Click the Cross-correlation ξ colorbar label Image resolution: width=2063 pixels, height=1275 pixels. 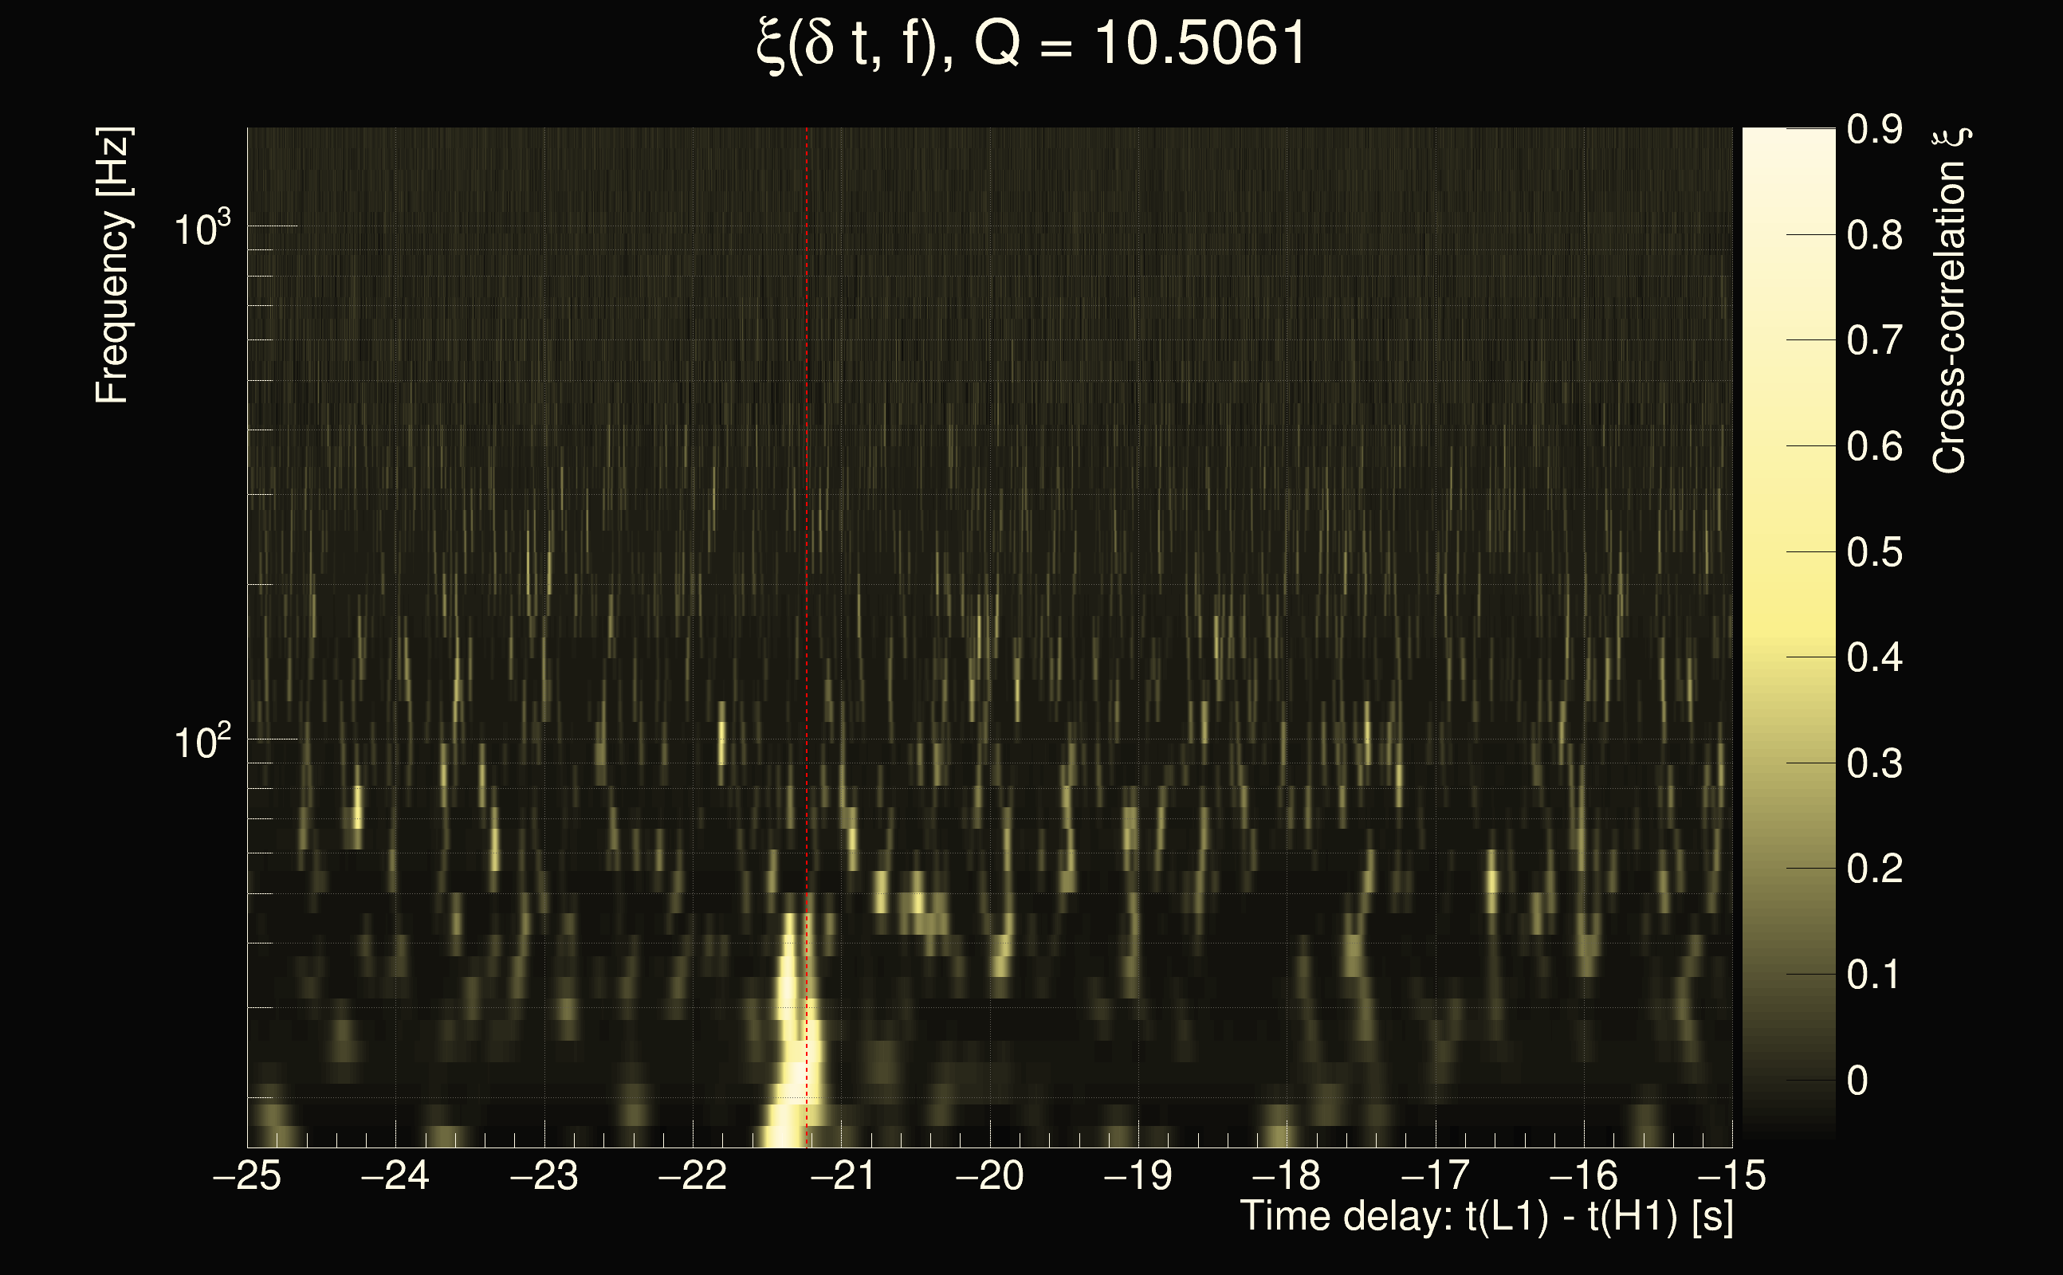coord(1950,300)
